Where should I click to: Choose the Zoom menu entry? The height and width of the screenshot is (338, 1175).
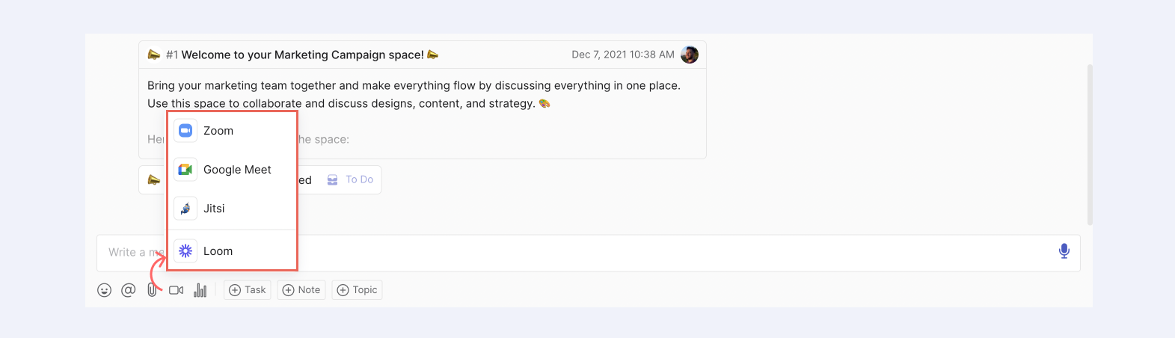(218, 131)
